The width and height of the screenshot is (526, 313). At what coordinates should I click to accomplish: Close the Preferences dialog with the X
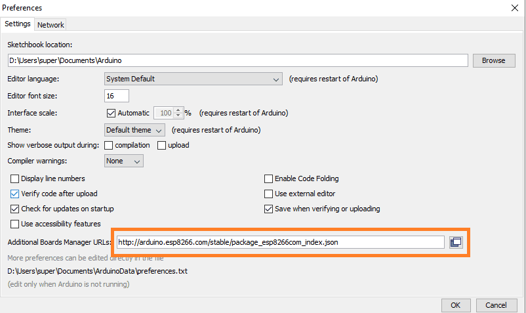515,8
